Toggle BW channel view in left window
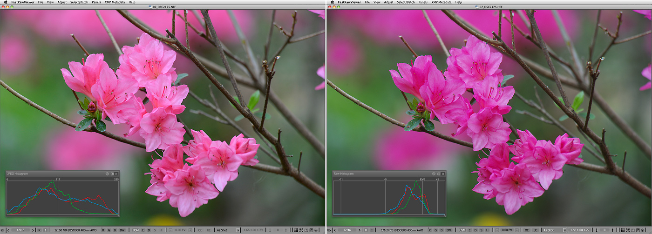 point(122,230)
